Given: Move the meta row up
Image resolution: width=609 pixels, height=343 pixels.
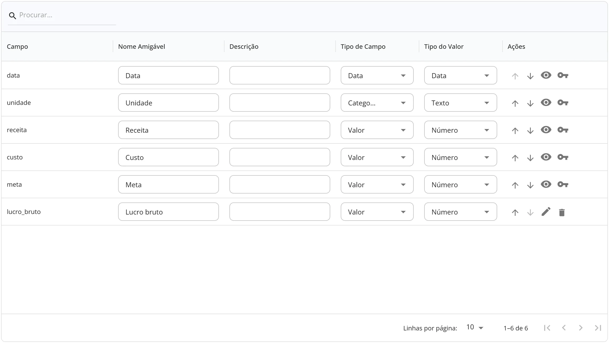Looking at the screenshot, I should pyautogui.click(x=515, y=185).
